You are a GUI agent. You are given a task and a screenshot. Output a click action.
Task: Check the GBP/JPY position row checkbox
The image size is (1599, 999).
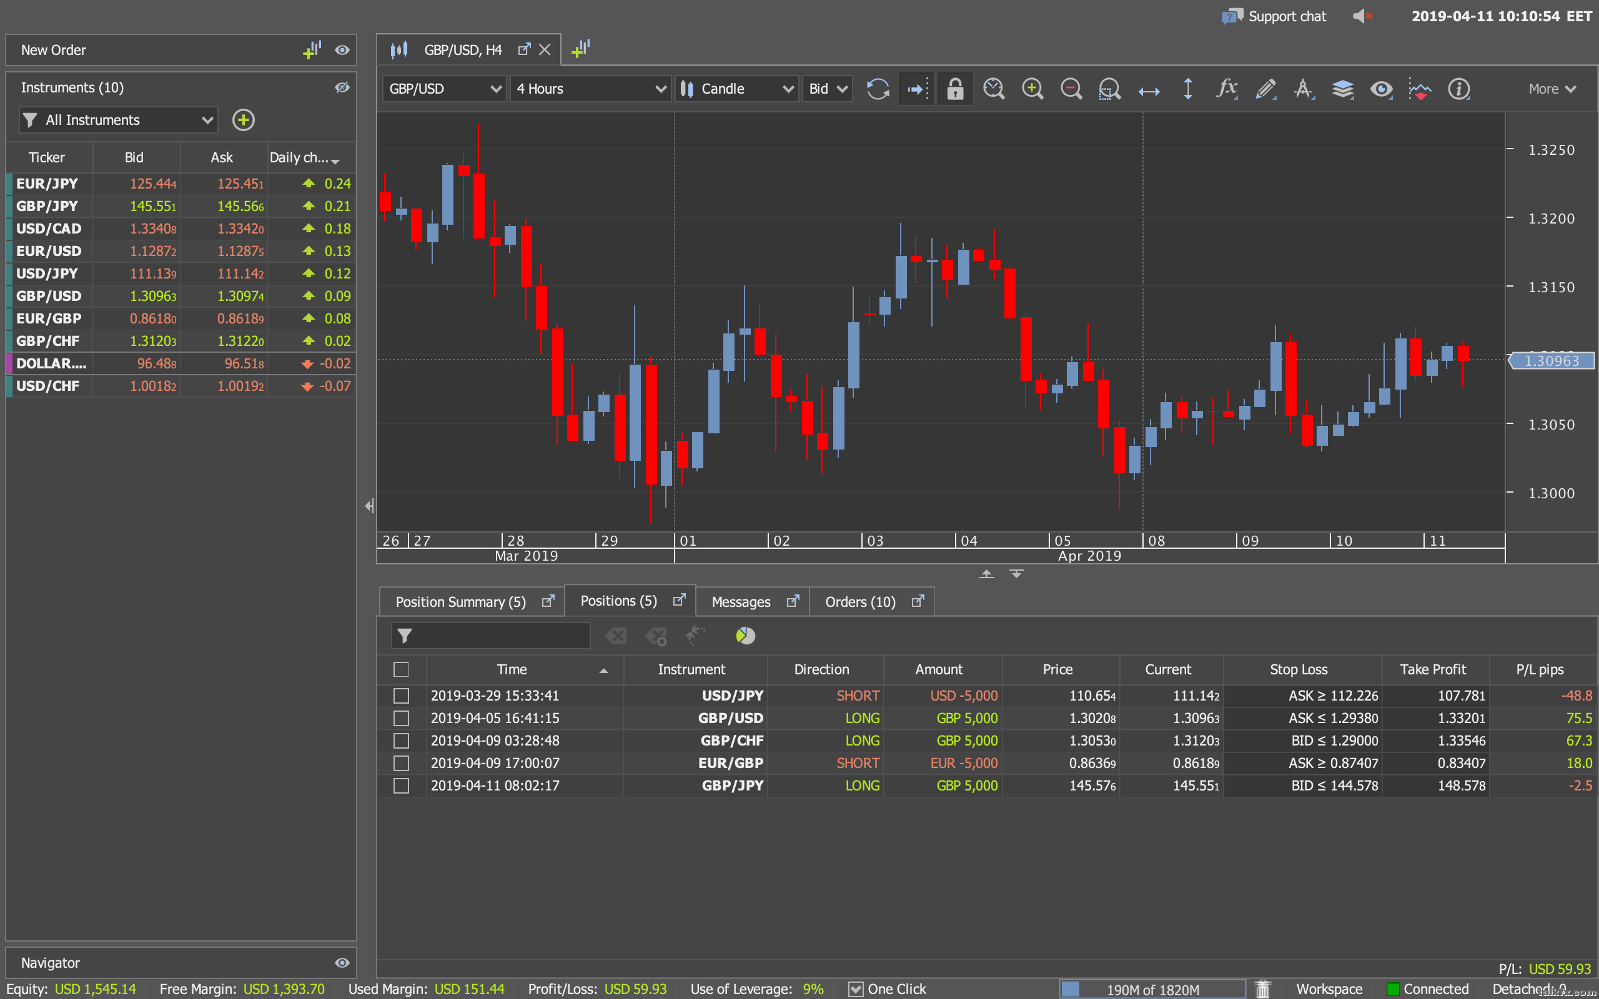point(401,785)
